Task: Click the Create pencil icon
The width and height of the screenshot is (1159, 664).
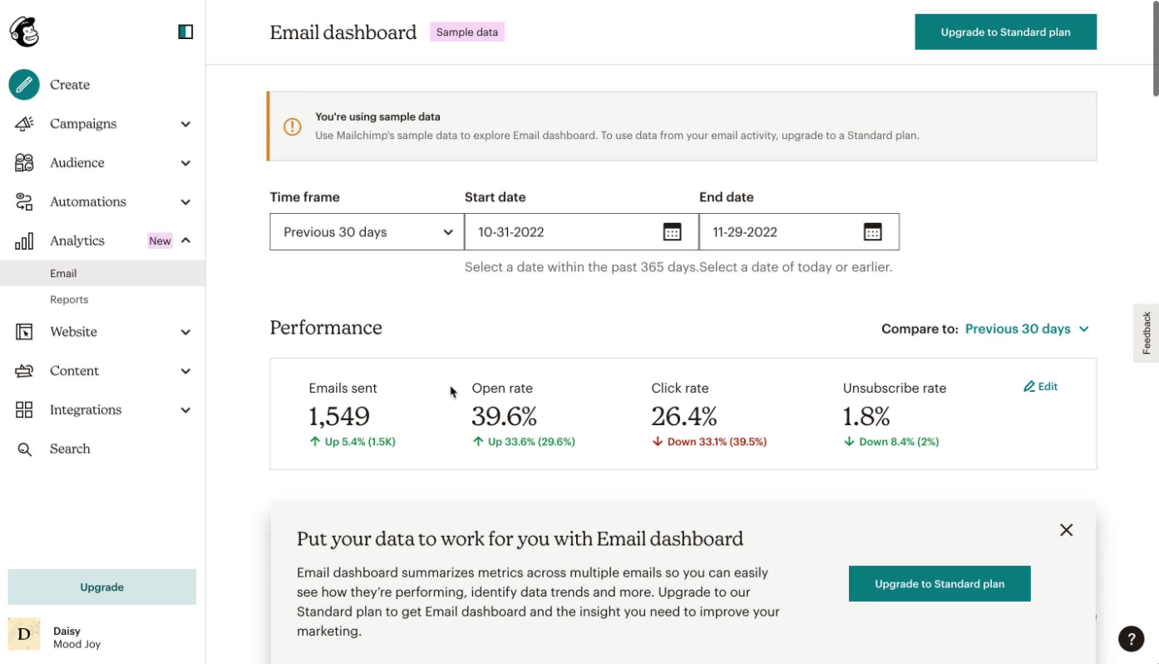Action: [24, 85]
